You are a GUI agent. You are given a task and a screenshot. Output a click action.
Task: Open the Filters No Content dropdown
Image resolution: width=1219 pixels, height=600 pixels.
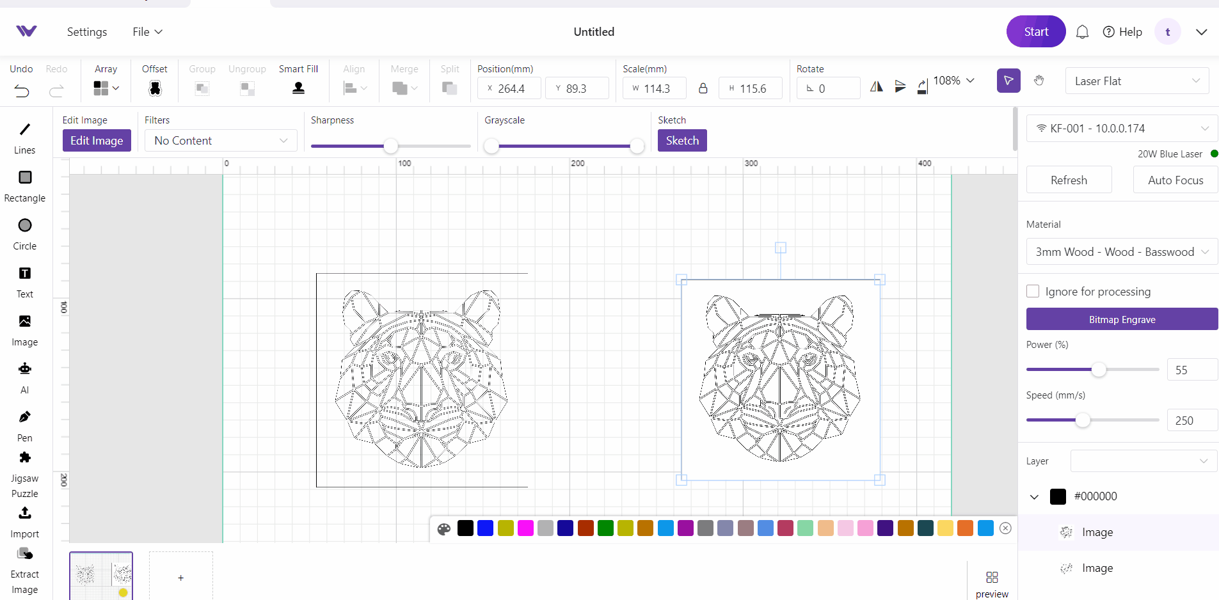(x=221, y=141)
